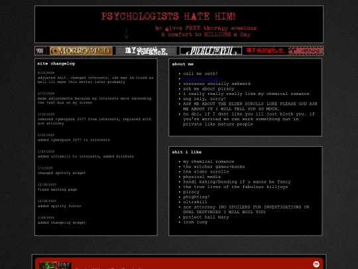Open the Morrowind blinkie banner
Viewport: 358px width, 269px height.
(x=81, y=50)
